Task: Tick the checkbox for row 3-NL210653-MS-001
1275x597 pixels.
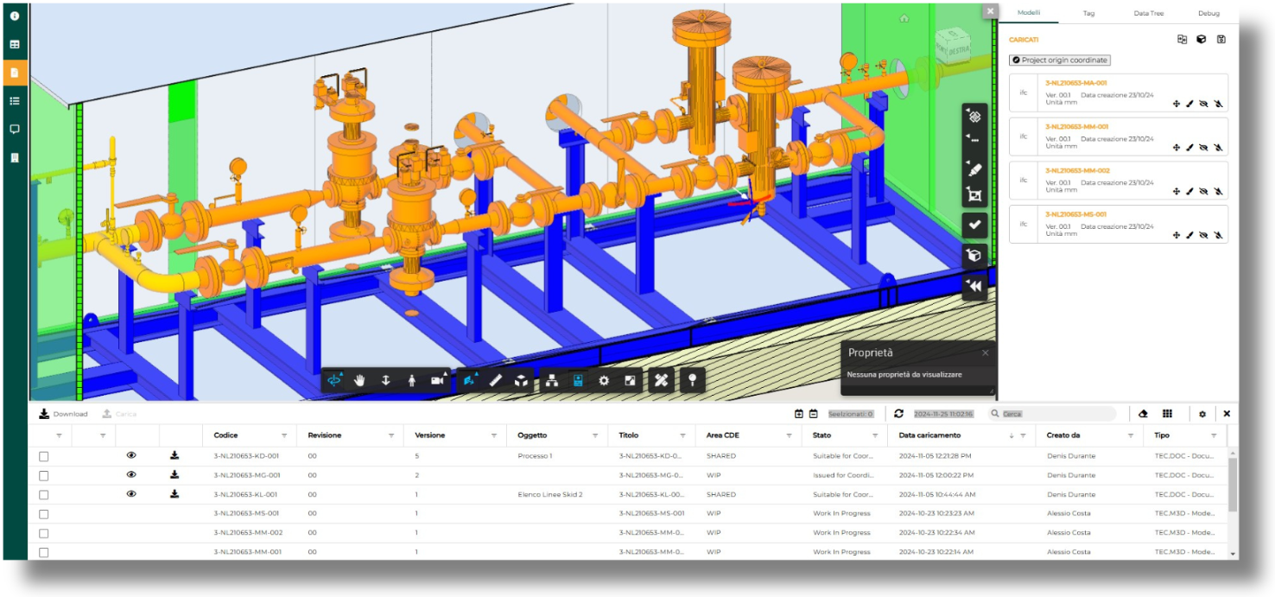Action: tap(44, 514)
